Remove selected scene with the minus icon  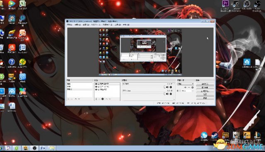72,99
